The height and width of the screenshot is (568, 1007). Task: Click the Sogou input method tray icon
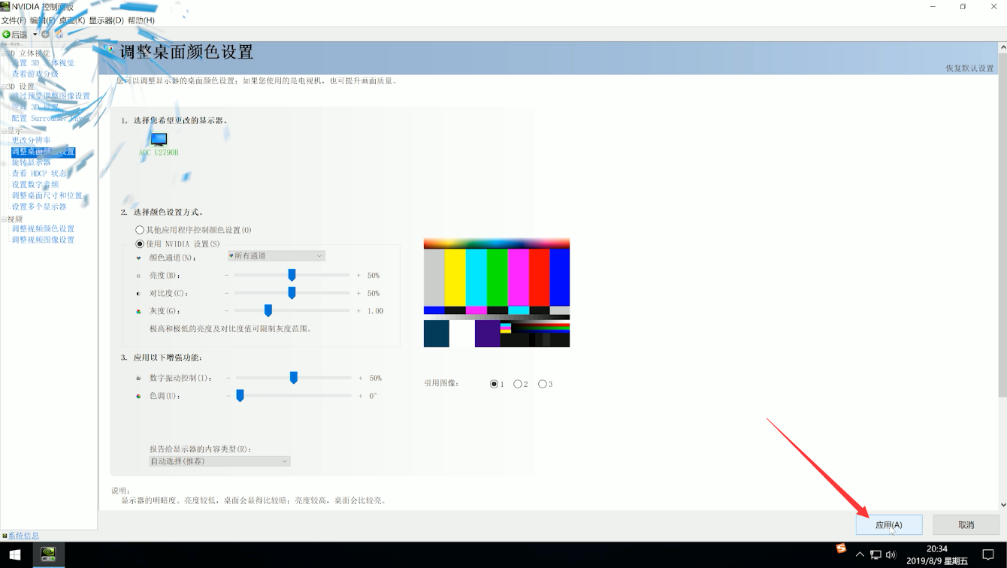click(x=841, y=548)
